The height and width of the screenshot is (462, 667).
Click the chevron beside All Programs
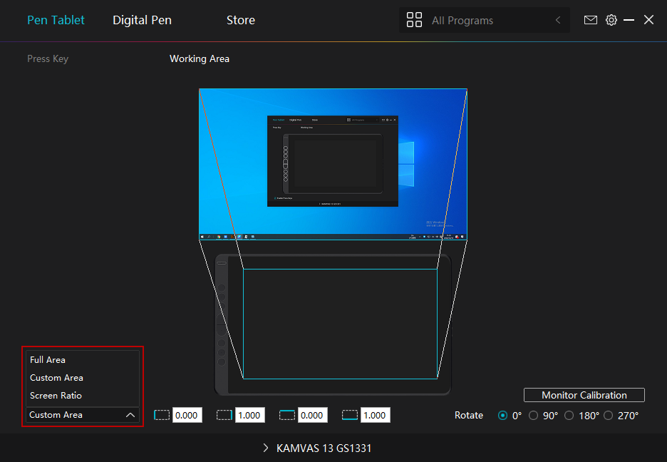tap(558, 20)
